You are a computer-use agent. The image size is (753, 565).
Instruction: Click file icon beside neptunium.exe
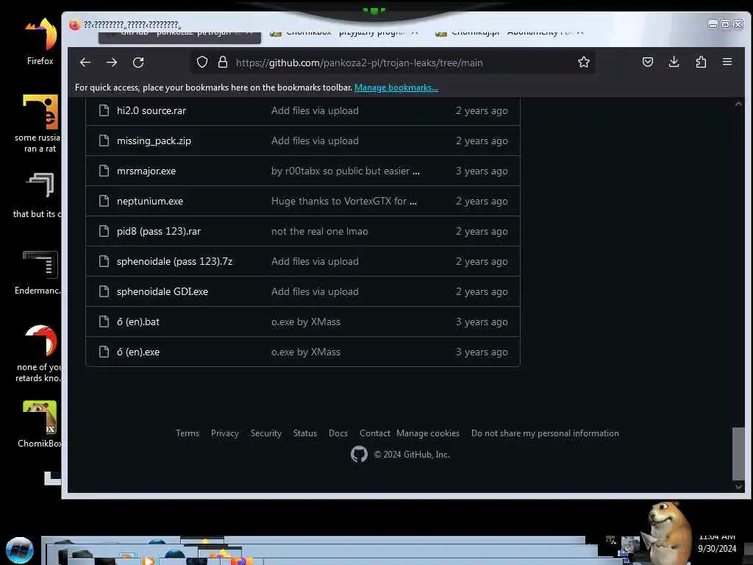point(104,202)
